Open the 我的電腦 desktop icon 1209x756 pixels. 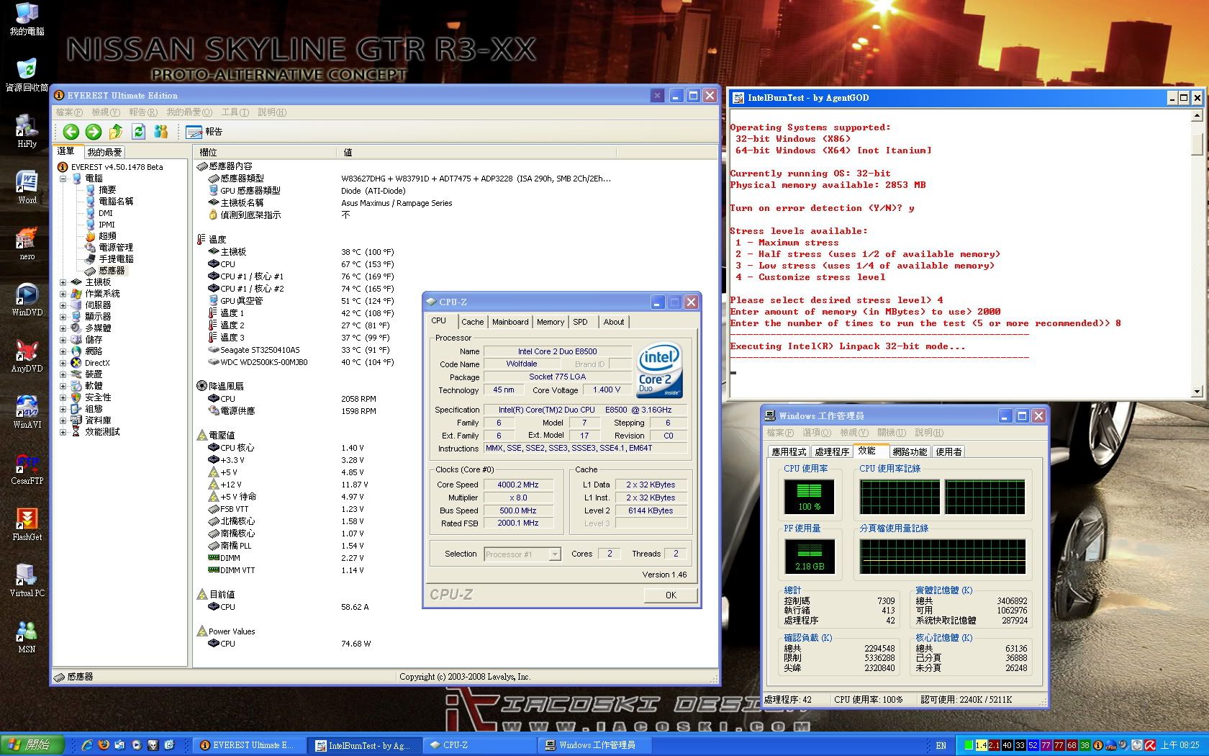pos(27,19)
